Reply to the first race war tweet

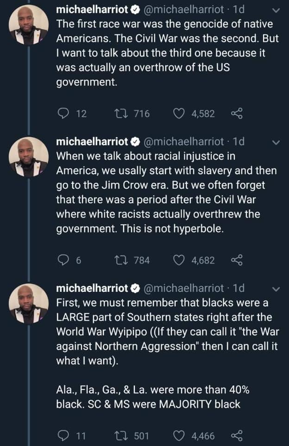(63, 114)
